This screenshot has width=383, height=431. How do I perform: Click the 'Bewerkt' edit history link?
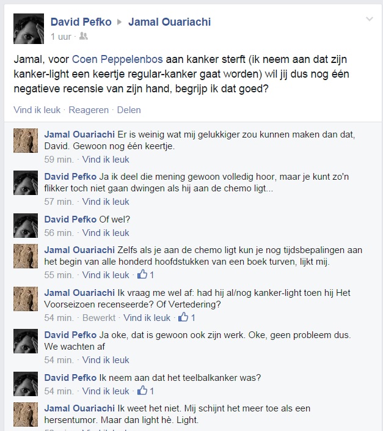(x=99, y=318)
